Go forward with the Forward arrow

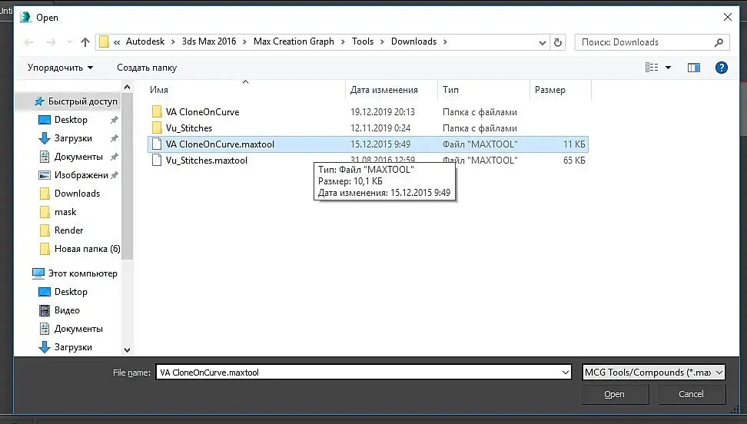pos(51,42)
